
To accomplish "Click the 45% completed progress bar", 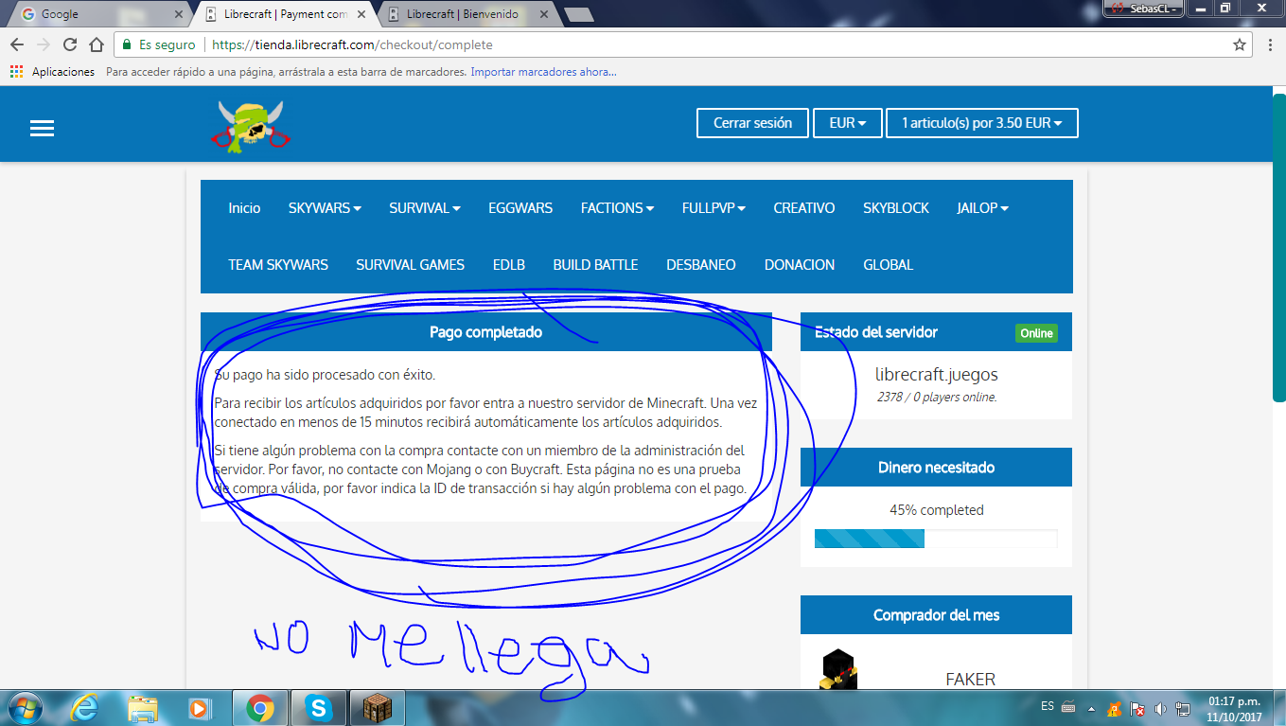I will [x=936, y=539].
